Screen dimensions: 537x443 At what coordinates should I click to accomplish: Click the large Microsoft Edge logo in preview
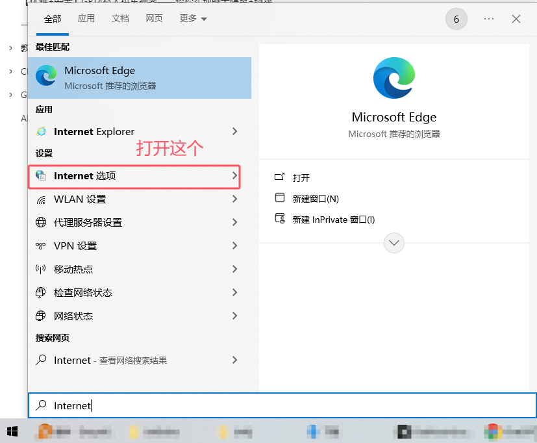click(x=394, y=78)
